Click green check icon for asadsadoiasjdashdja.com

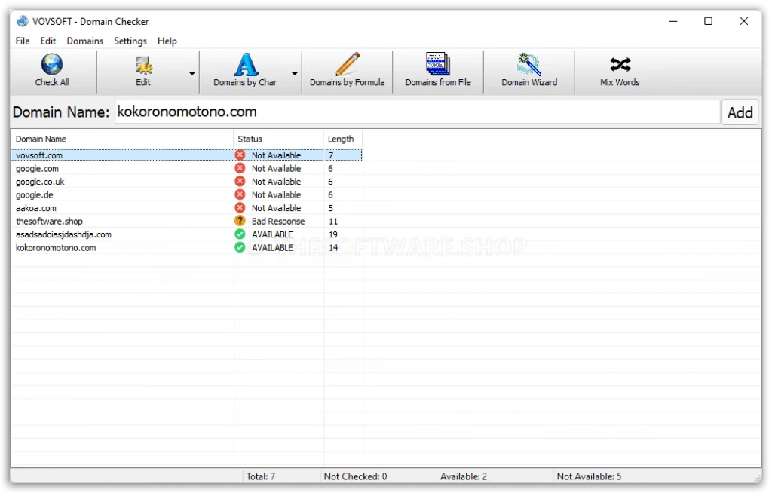(240, 234)
